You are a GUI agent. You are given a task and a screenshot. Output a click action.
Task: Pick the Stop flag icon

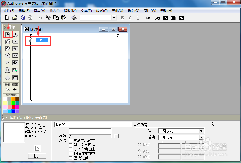click(15, 89)
